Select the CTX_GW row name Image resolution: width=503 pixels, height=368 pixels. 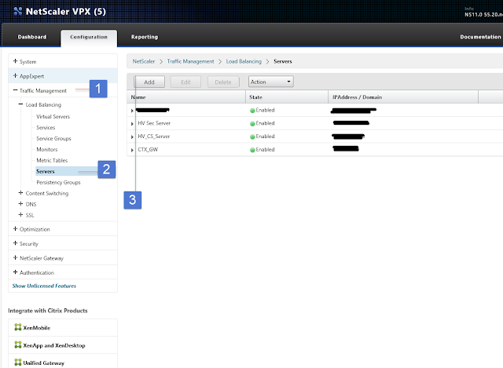pos(148,149)
